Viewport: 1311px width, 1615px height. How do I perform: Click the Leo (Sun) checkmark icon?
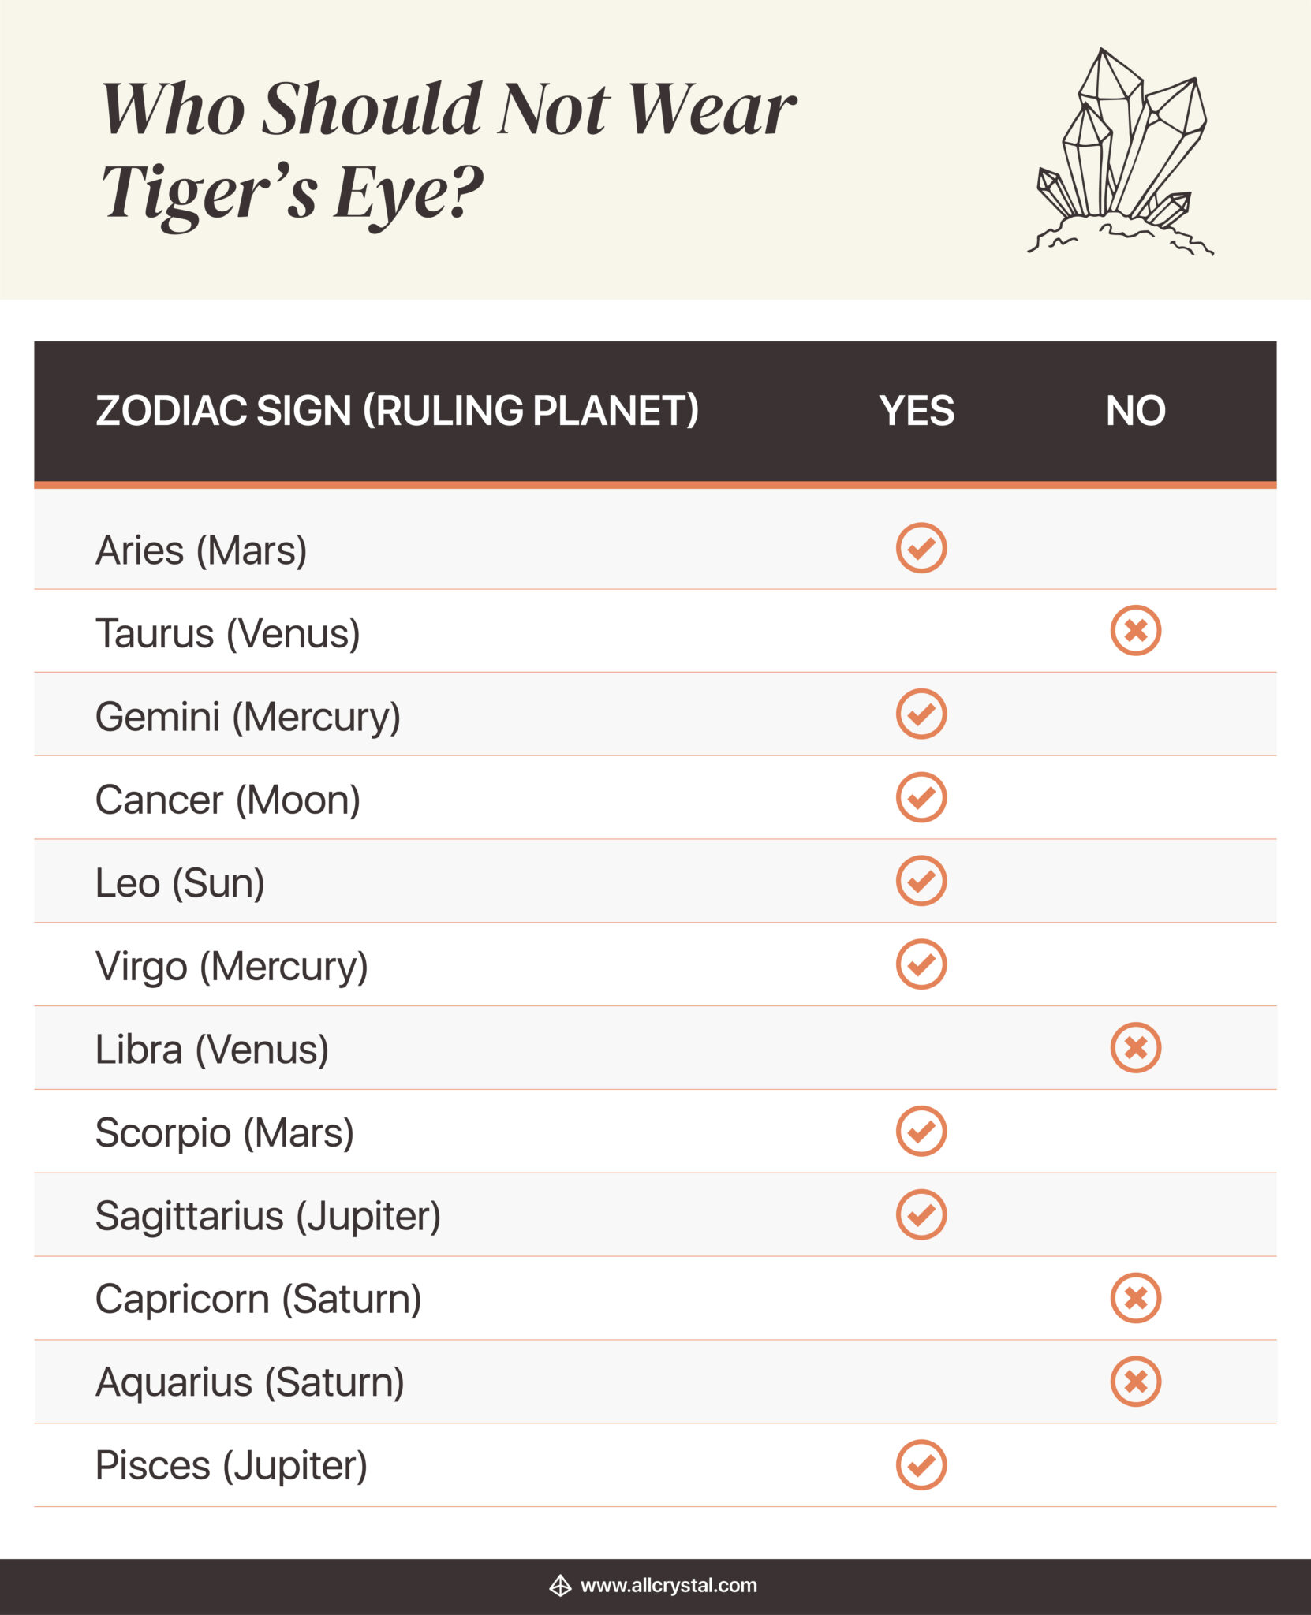coord(921,881)
